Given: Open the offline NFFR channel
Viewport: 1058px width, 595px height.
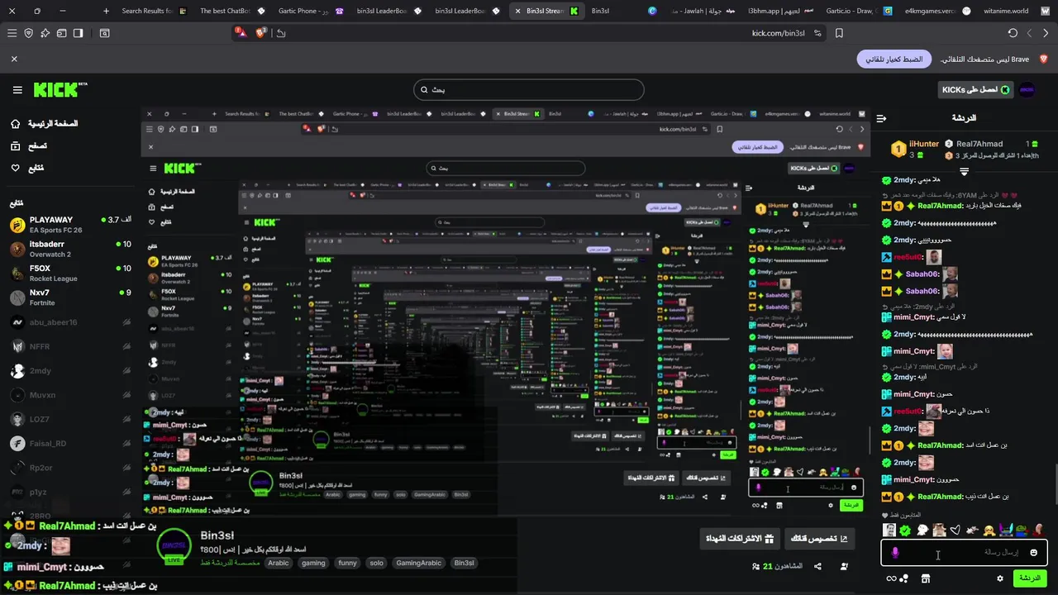Looking at the screenshot, I should click(70, 346).
